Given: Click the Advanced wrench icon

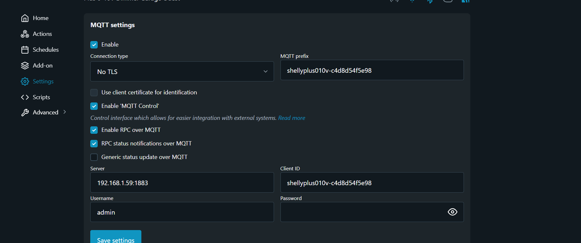Looking at the screenshot, I should pos(25,112).
